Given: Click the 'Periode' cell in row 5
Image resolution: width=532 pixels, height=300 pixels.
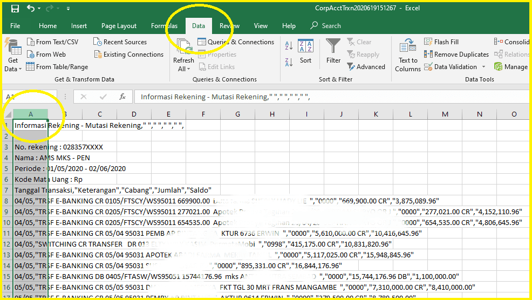Looking at the screenshot, I should tap(31, 169).
